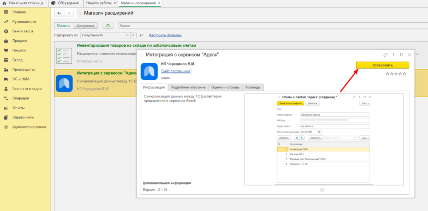Open the Справочники section

23,118
